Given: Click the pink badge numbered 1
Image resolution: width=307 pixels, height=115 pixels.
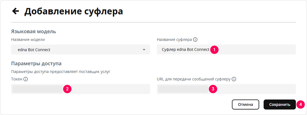Looking at the screenshot, I should coord(214,49).
